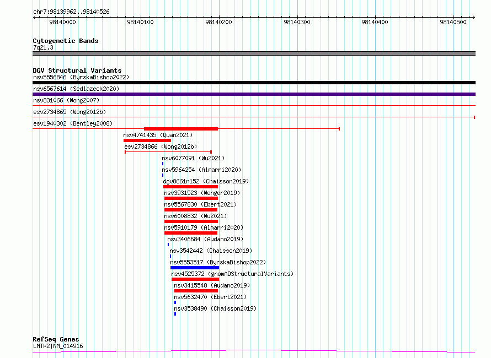Click the gray 7q21.3 cytogenetic band bar
The image size is (491, 358).
tap(254, 53)
